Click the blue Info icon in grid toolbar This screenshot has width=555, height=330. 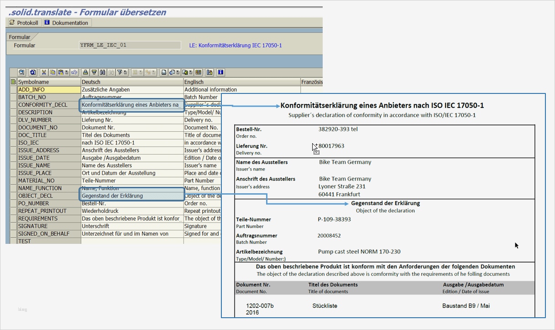pos(220,72)
